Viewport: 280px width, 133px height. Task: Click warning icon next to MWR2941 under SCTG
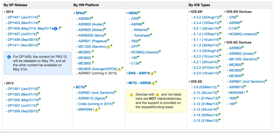coord(96,110)
